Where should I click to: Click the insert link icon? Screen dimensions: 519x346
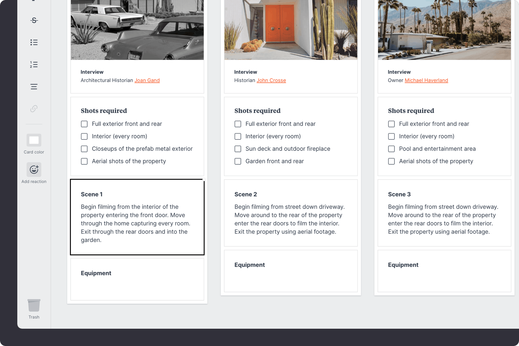(34, 109)
